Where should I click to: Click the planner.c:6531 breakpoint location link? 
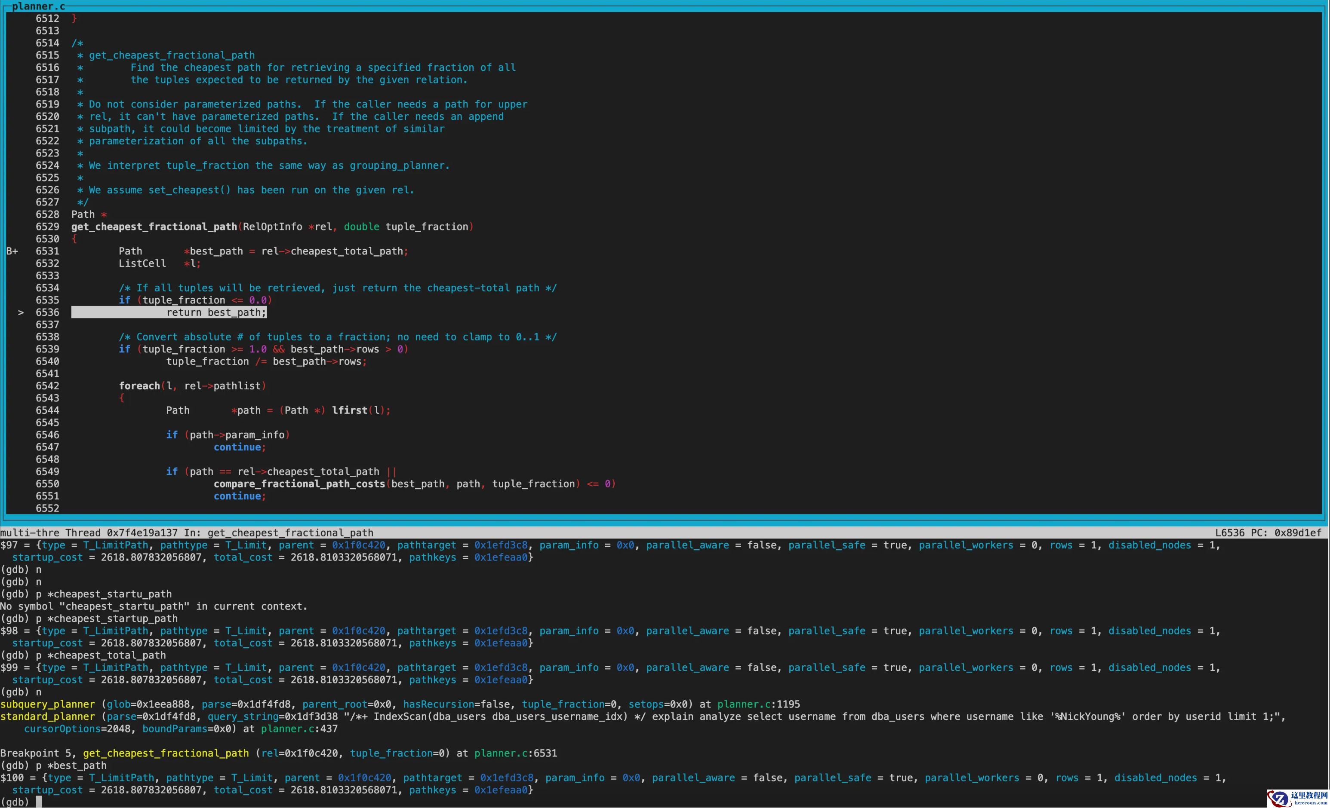(x=515, y=753)
